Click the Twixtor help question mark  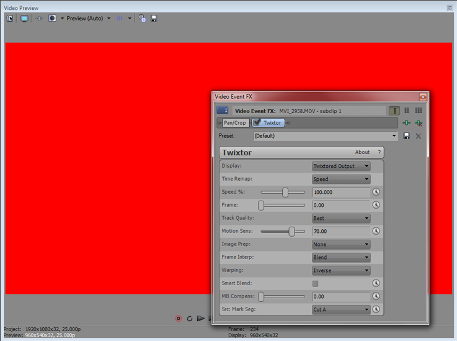point(379,152)
